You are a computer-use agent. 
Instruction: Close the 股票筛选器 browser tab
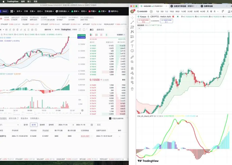coord(227,6)
